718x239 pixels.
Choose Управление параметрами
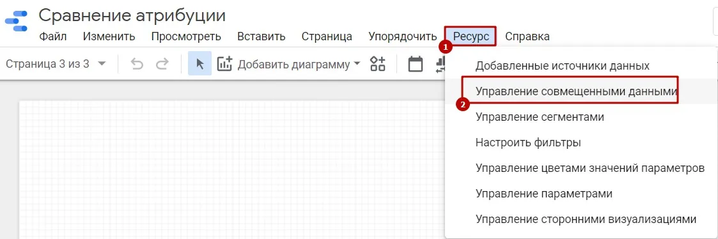[x=582, y=194]
